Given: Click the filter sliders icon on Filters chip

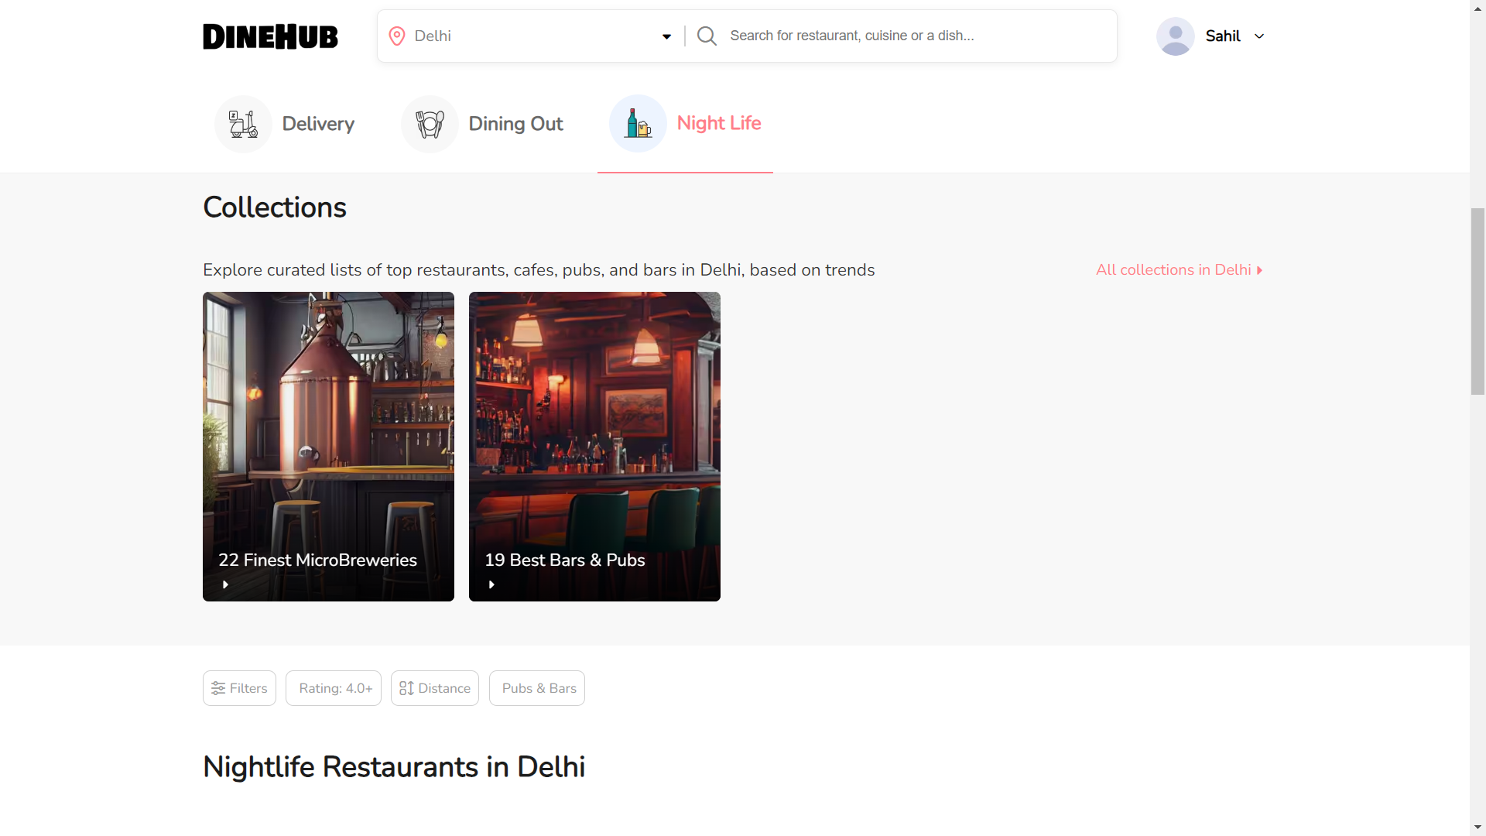Looking at the screenshot, I should tap(219, 687).
